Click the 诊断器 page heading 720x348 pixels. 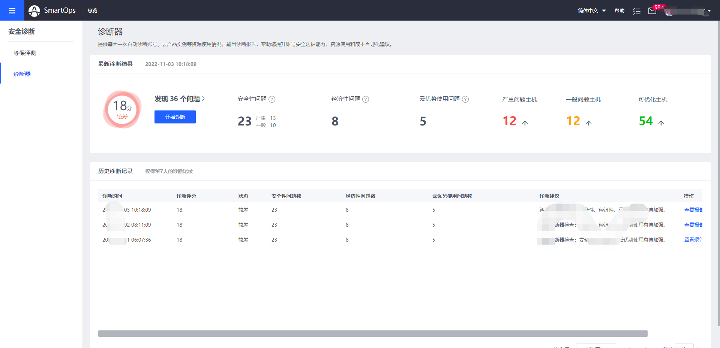pyautogui.click(x=110, y=32)
